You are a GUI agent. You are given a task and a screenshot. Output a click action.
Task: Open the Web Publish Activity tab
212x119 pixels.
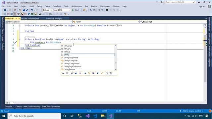pyautogui.click(x=32, y=106)
